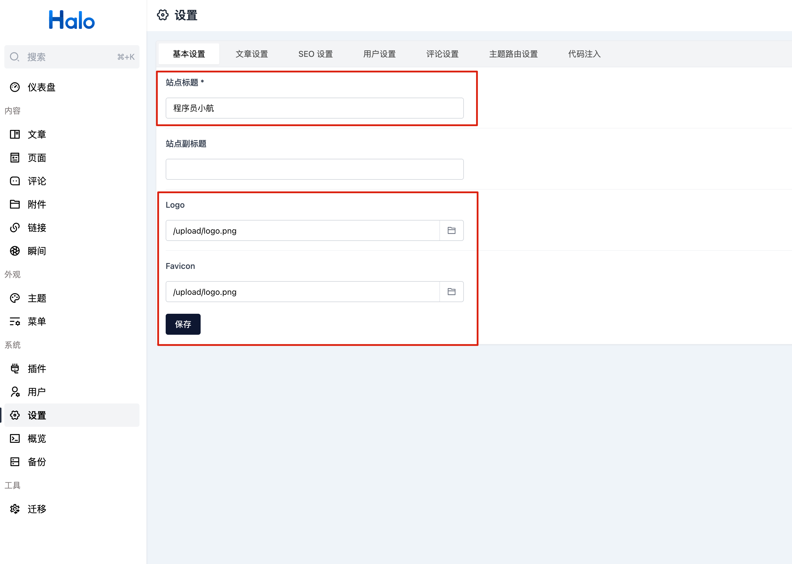This screenshot has width=792, height=564.
Task: Click the 文章 articles icon in sidebar
Action: coord(15,134)
